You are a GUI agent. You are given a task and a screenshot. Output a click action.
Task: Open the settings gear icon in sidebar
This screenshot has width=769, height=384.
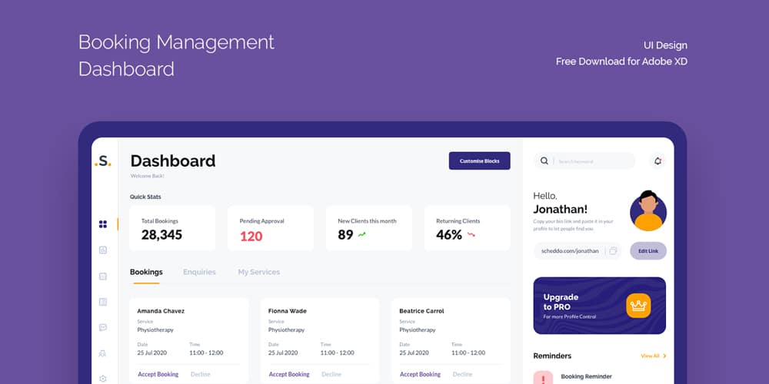103,379
